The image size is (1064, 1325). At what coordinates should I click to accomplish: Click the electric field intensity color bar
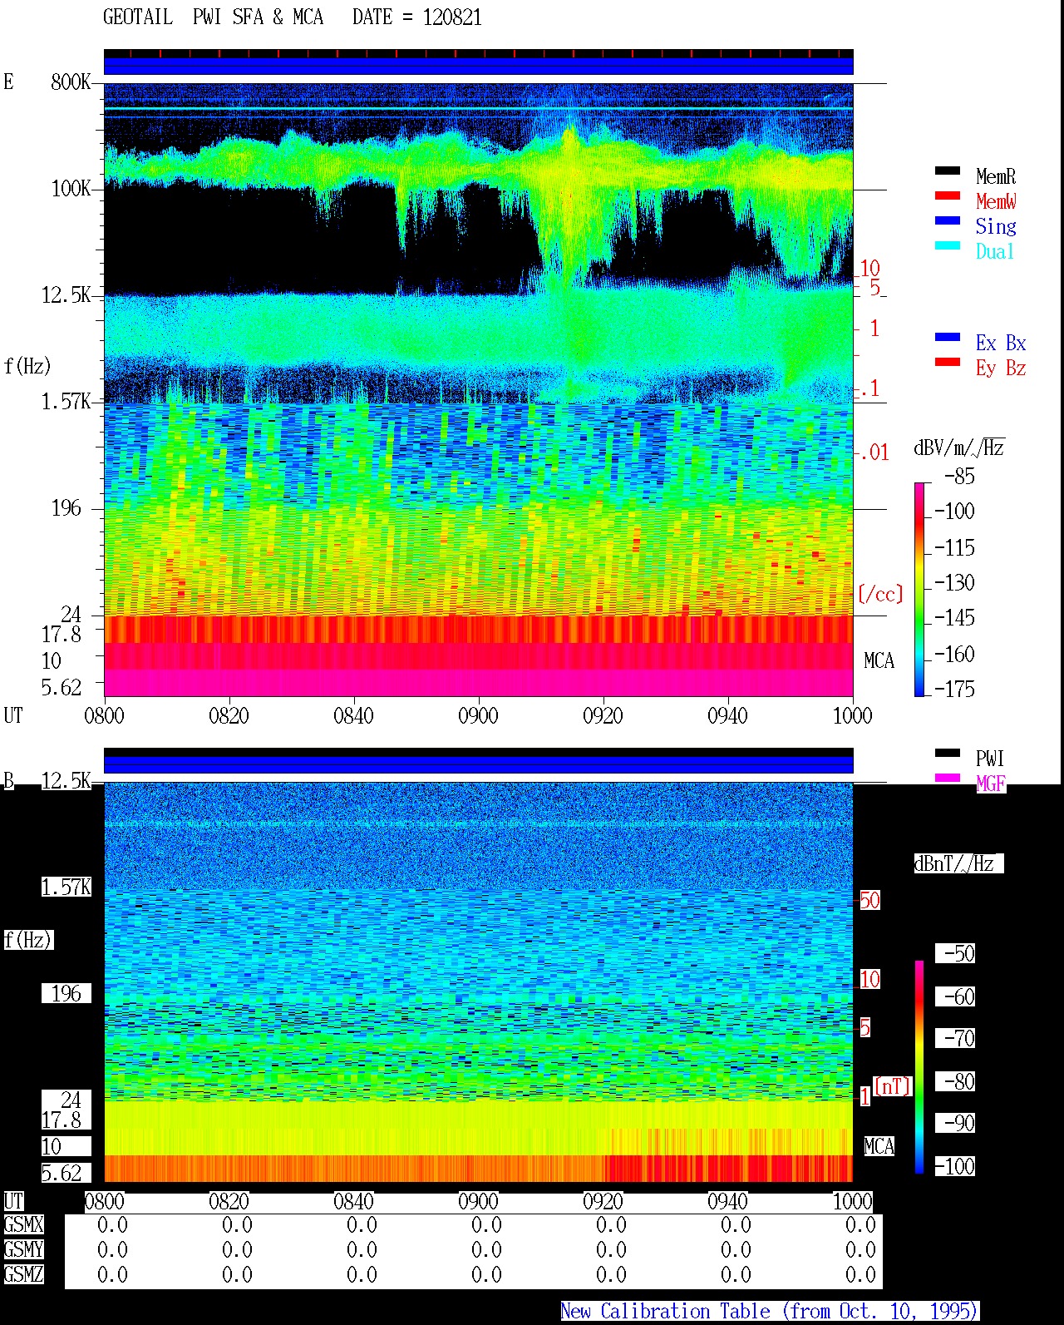click(919, 589)
